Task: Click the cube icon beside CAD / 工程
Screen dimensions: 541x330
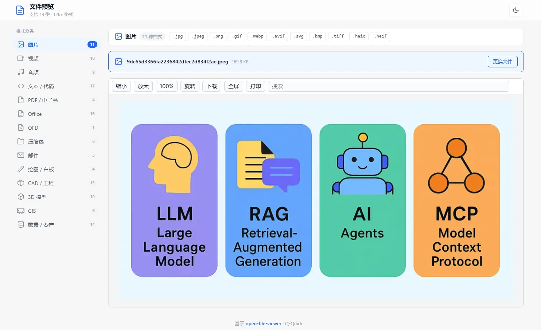Action: (x=21, y=183)
